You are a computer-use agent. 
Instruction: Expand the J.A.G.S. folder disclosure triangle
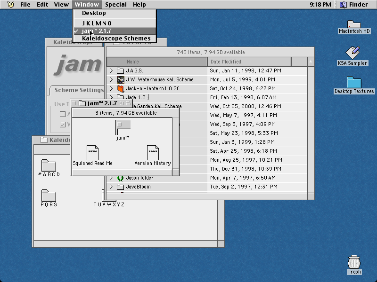tap(111, 71)
